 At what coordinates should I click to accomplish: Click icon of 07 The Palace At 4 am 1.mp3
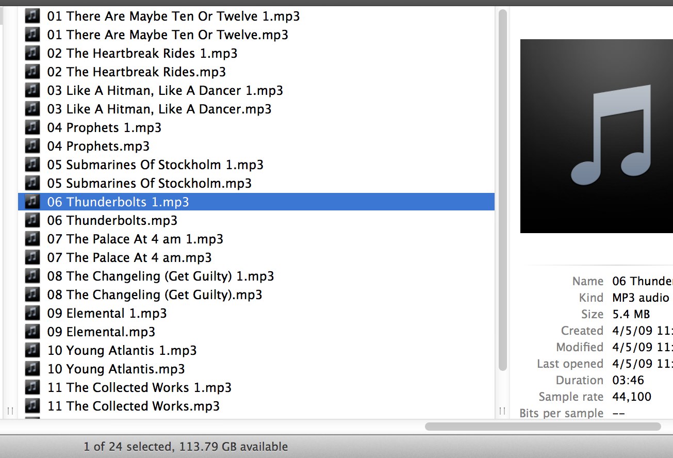(32, 239)
